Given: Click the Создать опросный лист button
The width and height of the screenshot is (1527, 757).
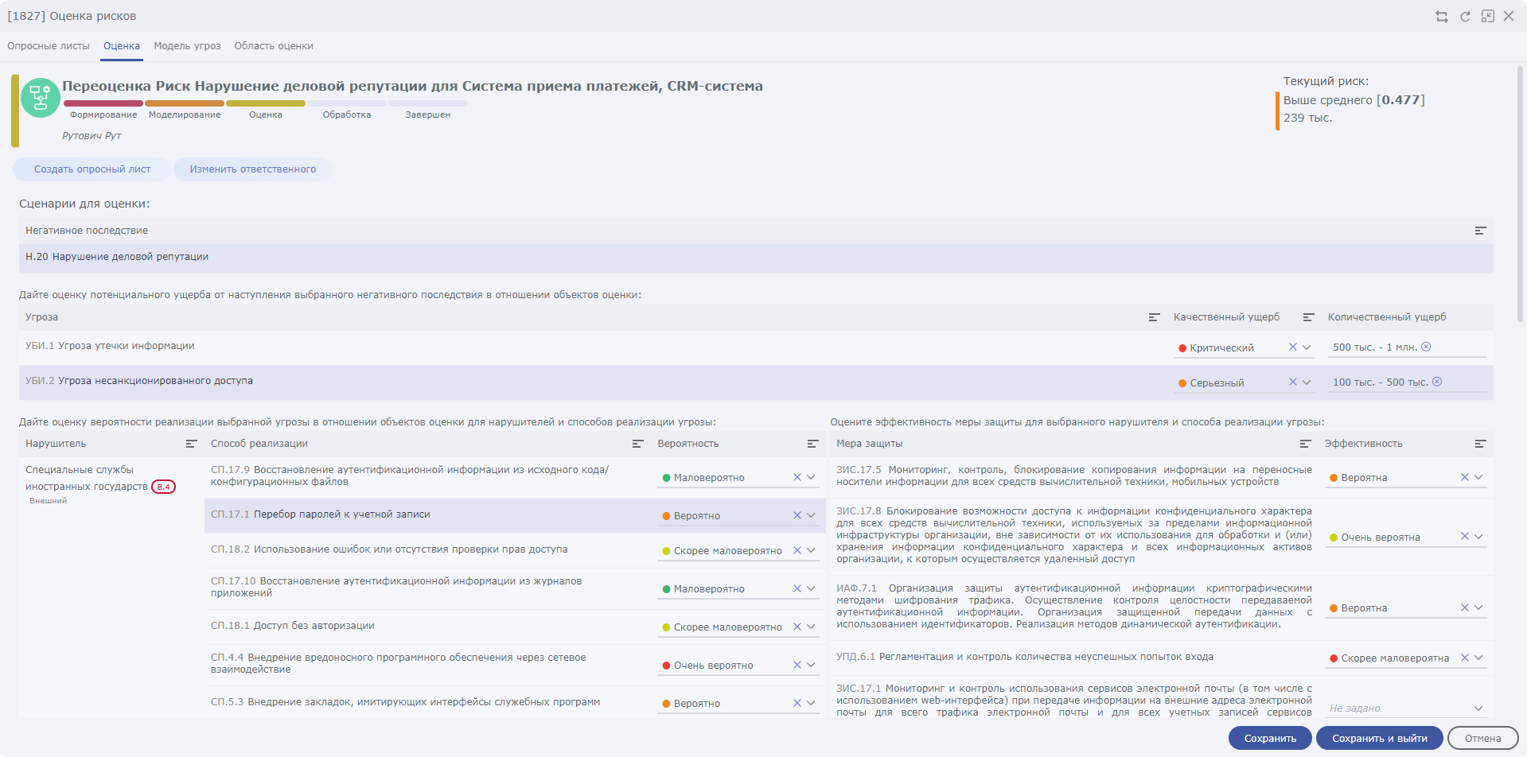Looking at the screenshot, I should [92, 169].
